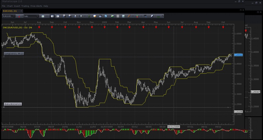Click the add indicator chart icon
263x140 pixels.
click(112, 16)
